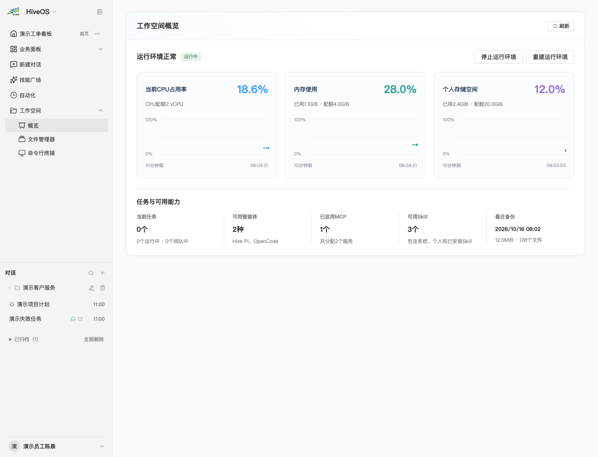
Task: Search conversations with the magnifier icon
Action: 91,273
